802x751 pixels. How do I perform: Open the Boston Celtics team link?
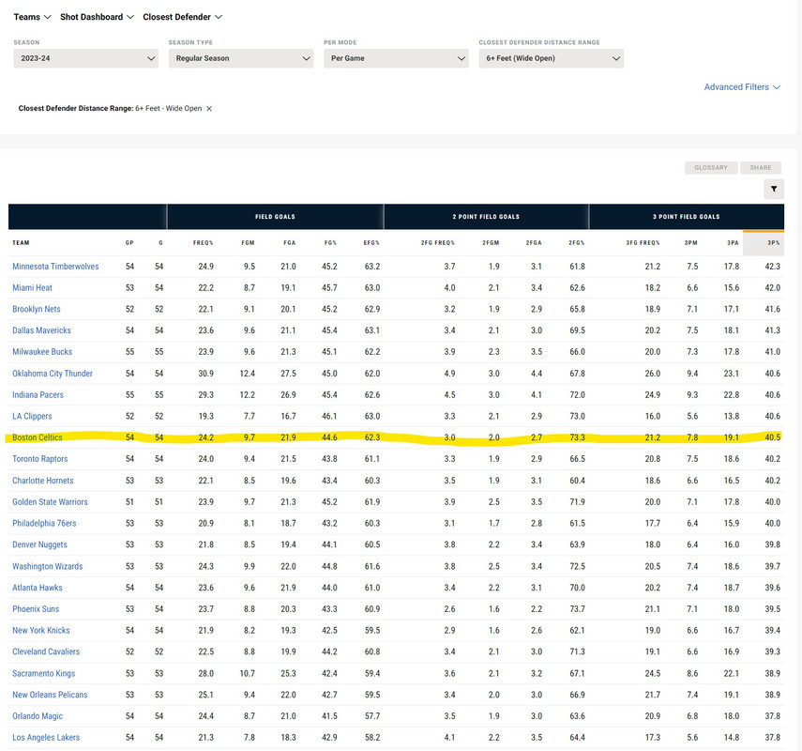point(38,437)
